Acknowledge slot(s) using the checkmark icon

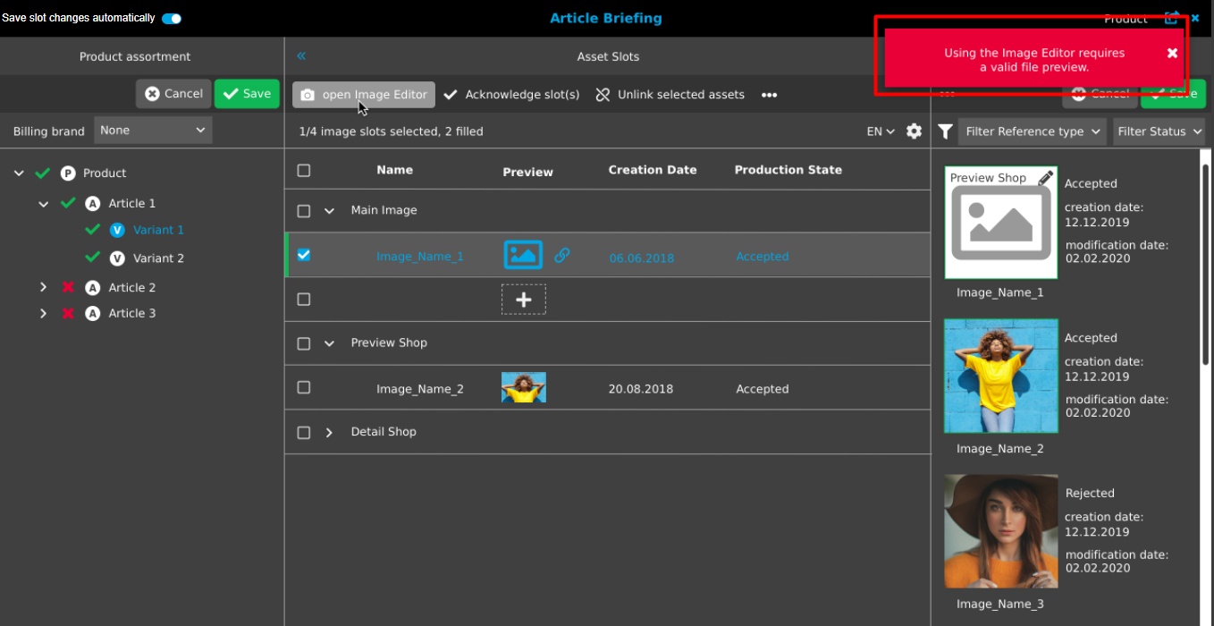click(451, 94)
